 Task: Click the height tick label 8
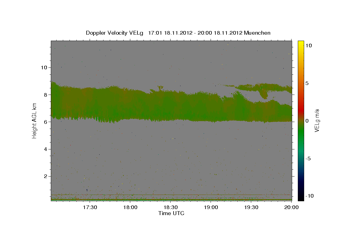(45, 95)
